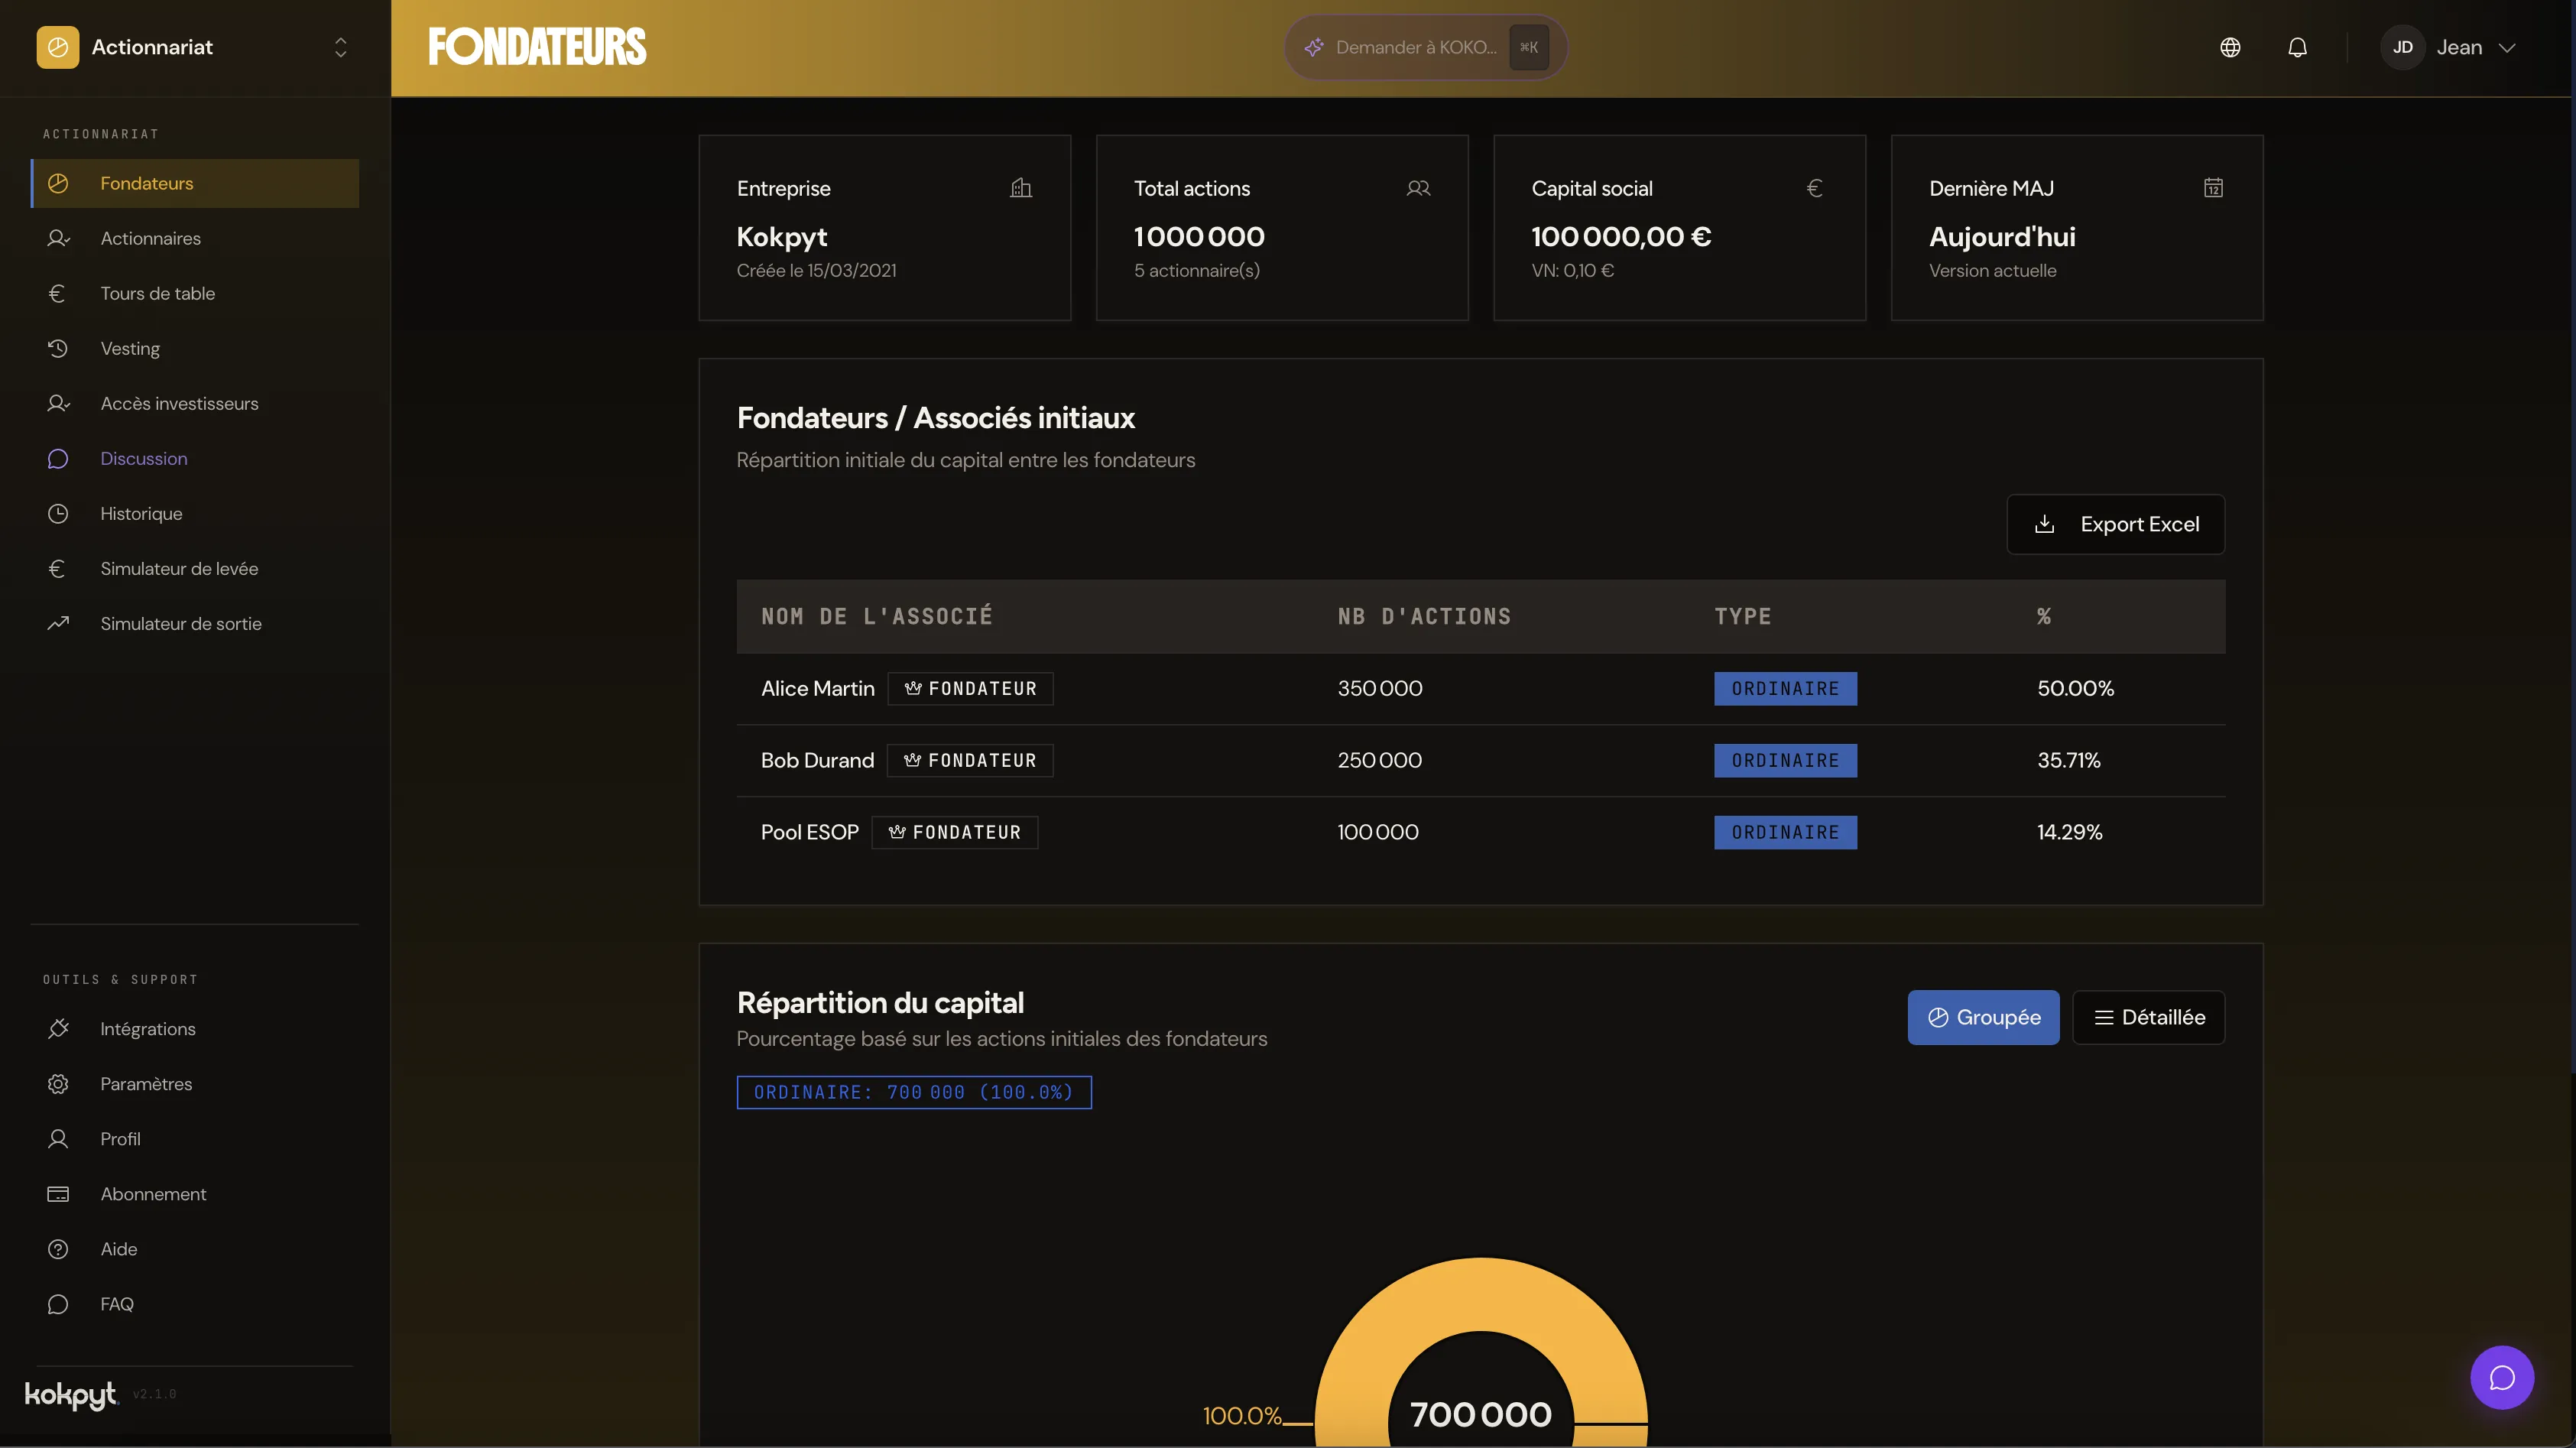Click the Ordinaire tag in Bob Durand row
2576x1448 pixels.
pos(1785,760)
